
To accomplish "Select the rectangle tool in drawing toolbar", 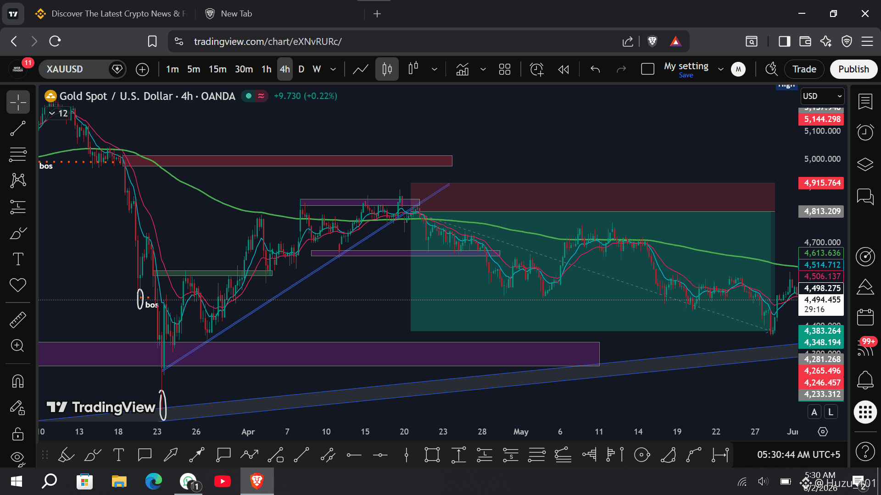I will click(x=432, y=455).
